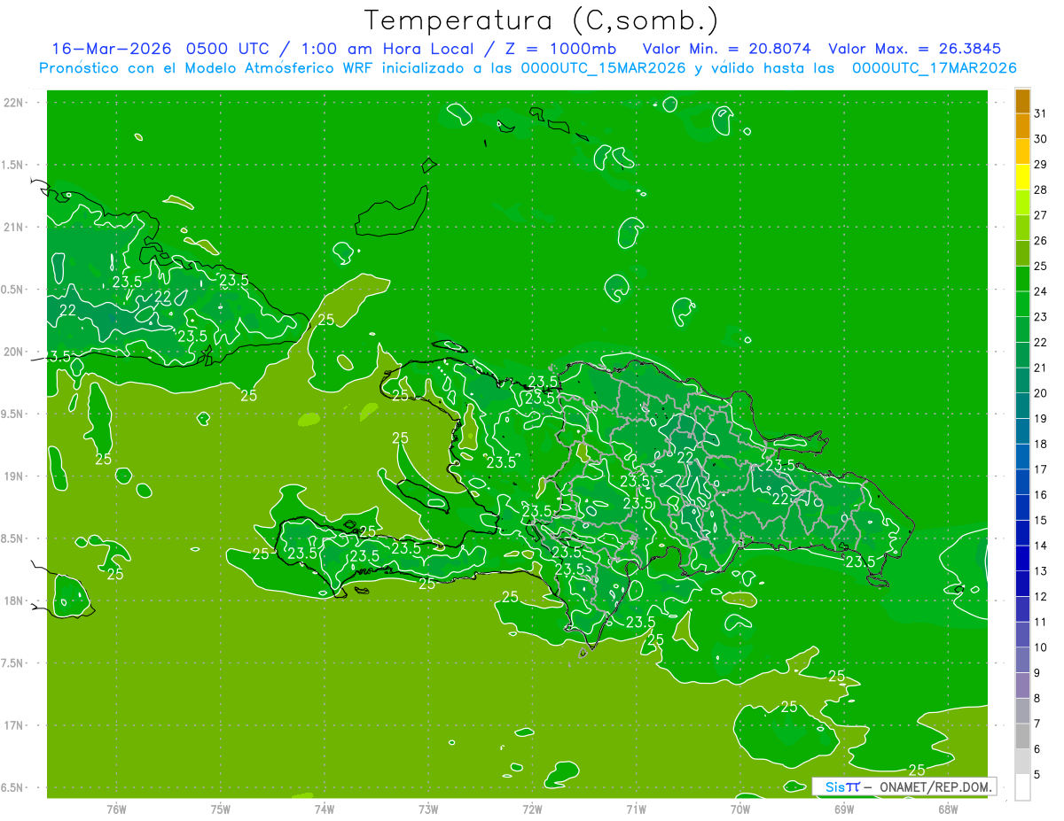1064x821 pixels.
Task: Click the "22N" latitude axis label
Action: pyautogui.click(x=15, y=103)
